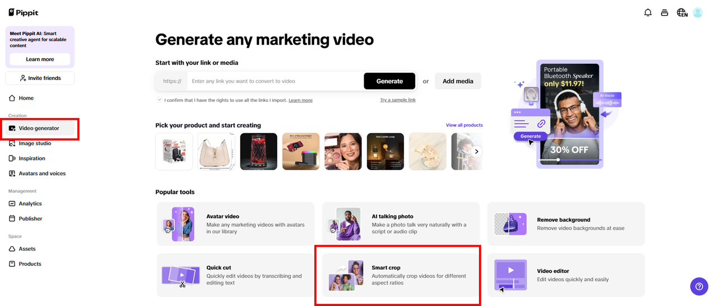
Task: Open Avatars and voices in sidebar
Action: [40, 173]
